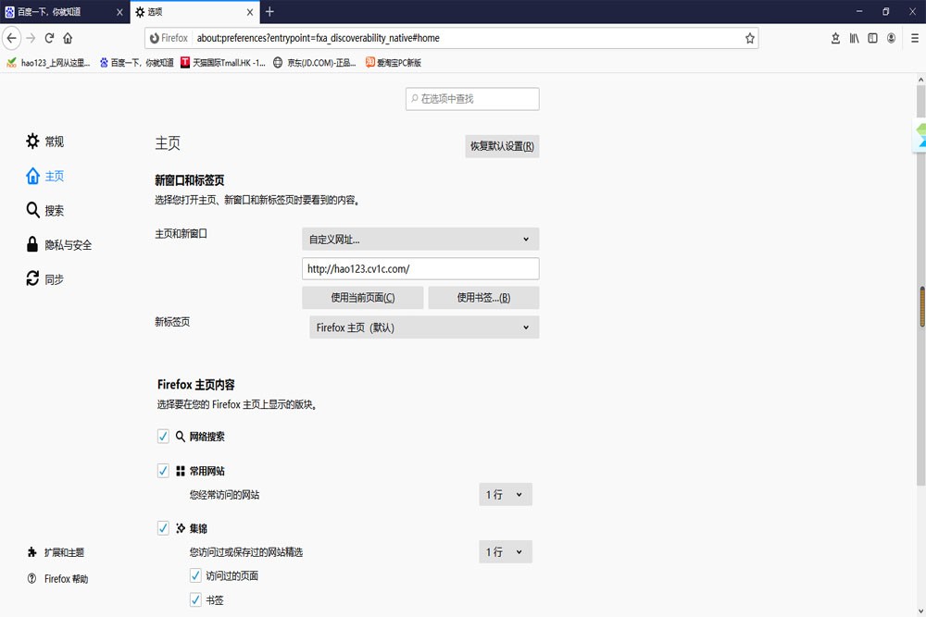The height and width of the screenshot is (617, 926).
Task: Click the 您访问过或保存过的网站精选 description text
Action: pyautogui.click(x=246, y=552)
